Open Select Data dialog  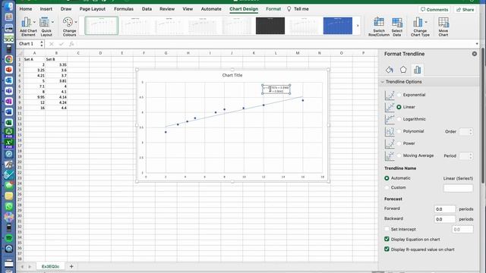396,27
